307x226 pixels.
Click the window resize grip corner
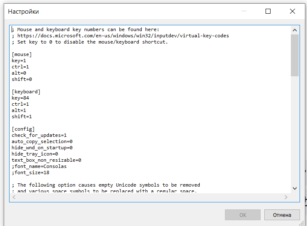pyautogui.click(x=302, y=224)
